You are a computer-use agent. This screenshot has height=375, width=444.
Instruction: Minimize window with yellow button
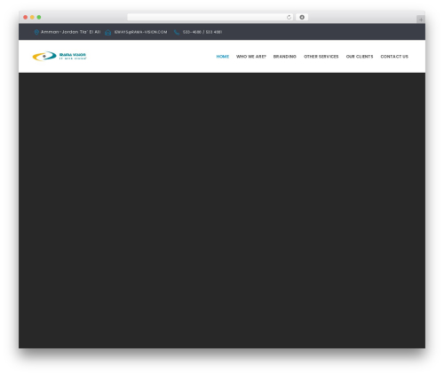[x=32, y=17]
